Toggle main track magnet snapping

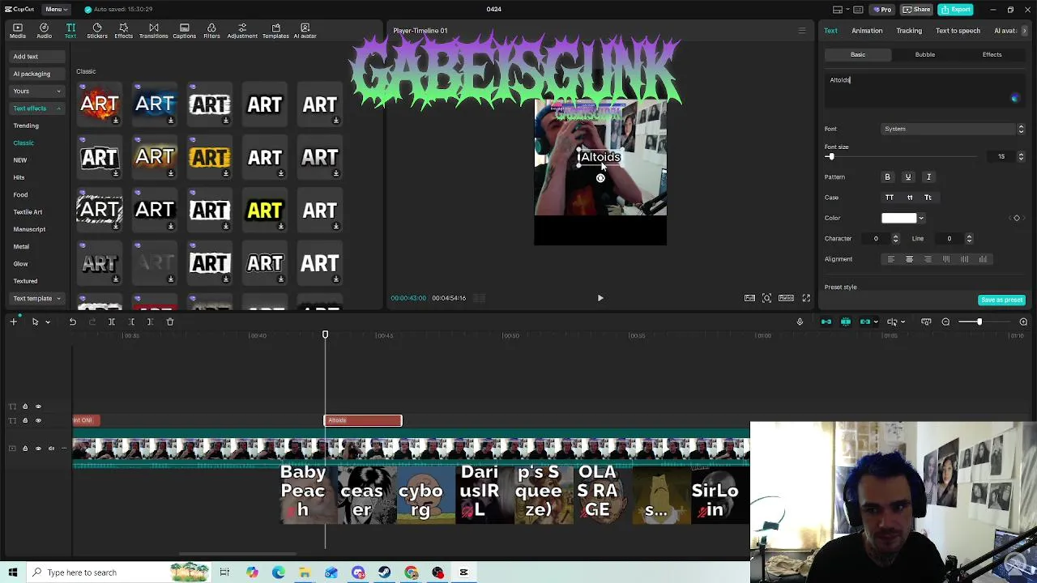826,321
